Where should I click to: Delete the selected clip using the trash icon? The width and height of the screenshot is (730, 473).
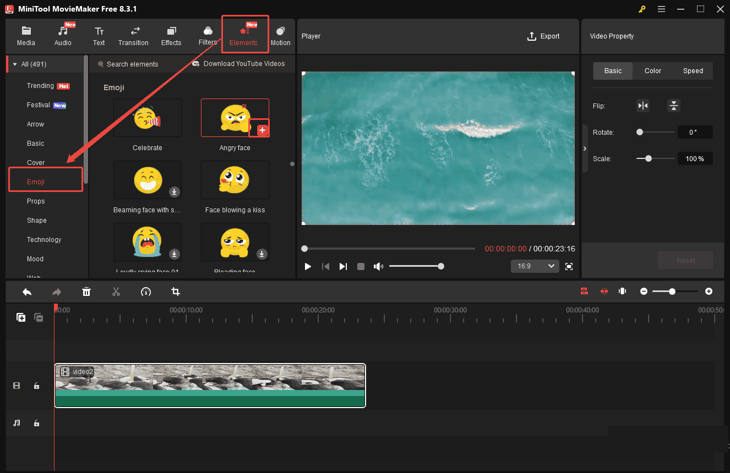click(86, 291)
